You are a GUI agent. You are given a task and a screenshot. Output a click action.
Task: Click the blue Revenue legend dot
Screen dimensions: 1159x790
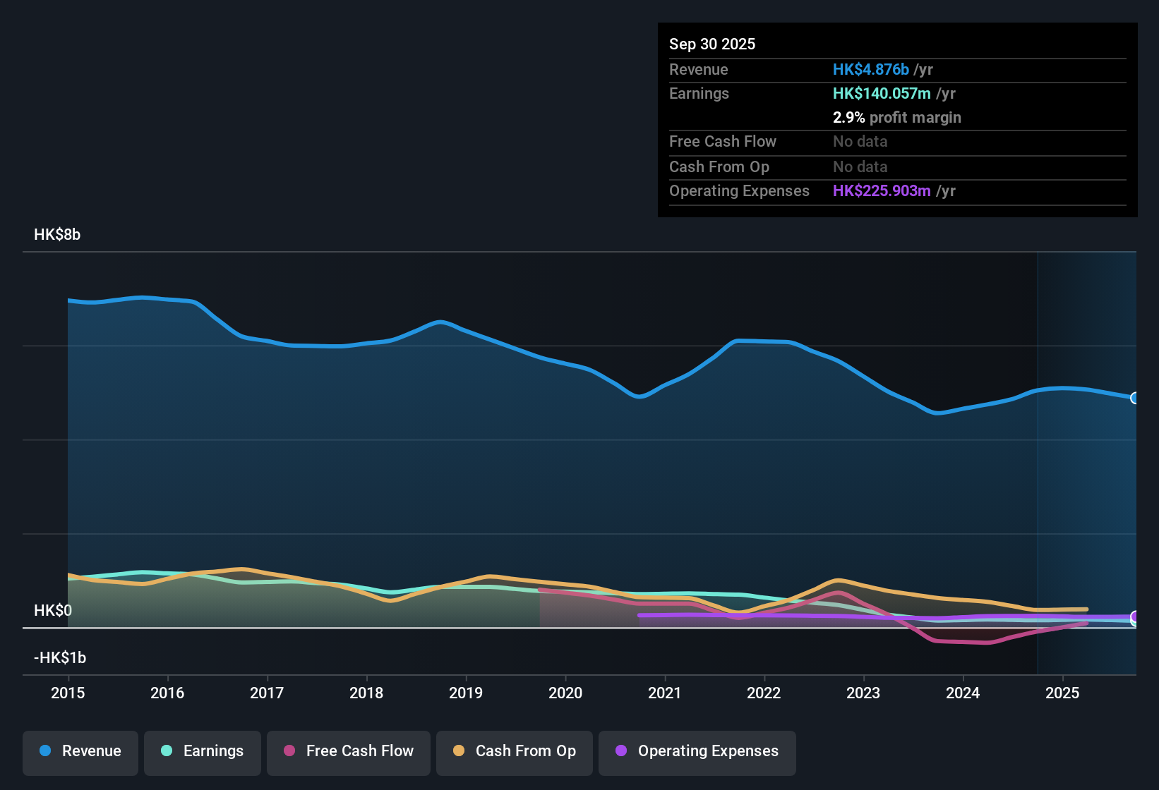click(x=44, y=751)
